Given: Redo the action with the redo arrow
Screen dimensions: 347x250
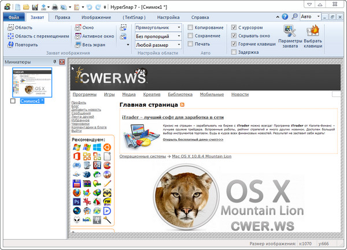Looking at the screenshot, I should 98,8.
